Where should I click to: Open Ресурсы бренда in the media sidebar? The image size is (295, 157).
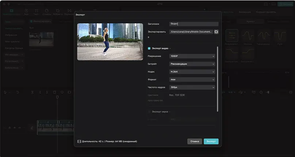pos(14,48)
